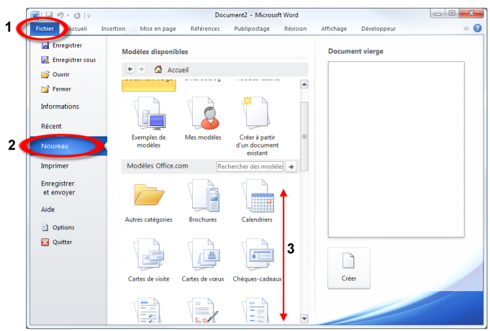Open the Développeur tab
This screenshot has height=331, width=490.
click(x=378, y=29)
